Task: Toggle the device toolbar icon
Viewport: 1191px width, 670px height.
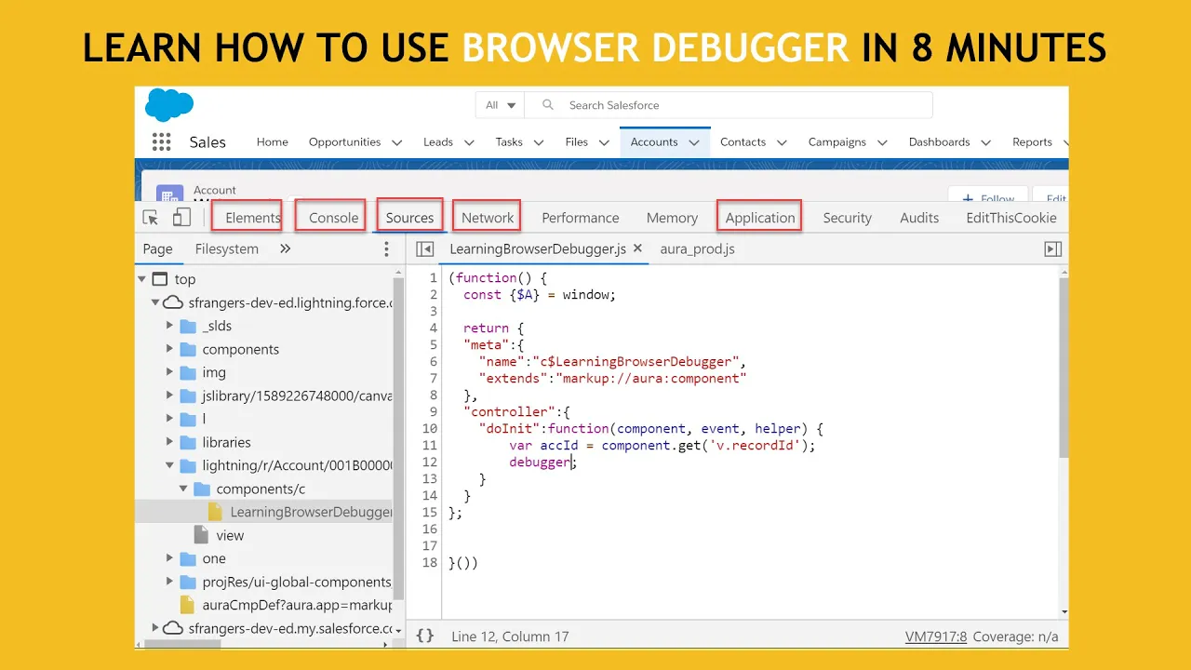Action: pos(181,217)
